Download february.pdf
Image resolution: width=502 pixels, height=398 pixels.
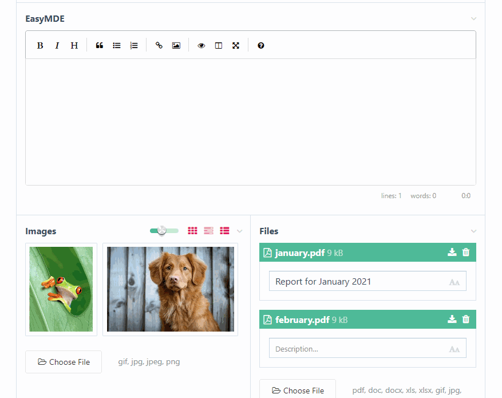tap(452, 319)
